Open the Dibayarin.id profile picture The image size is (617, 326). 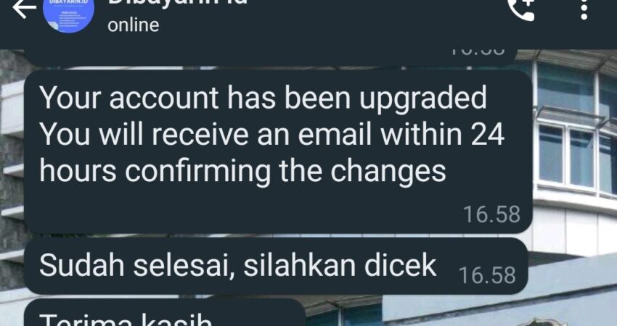point(68,16)
